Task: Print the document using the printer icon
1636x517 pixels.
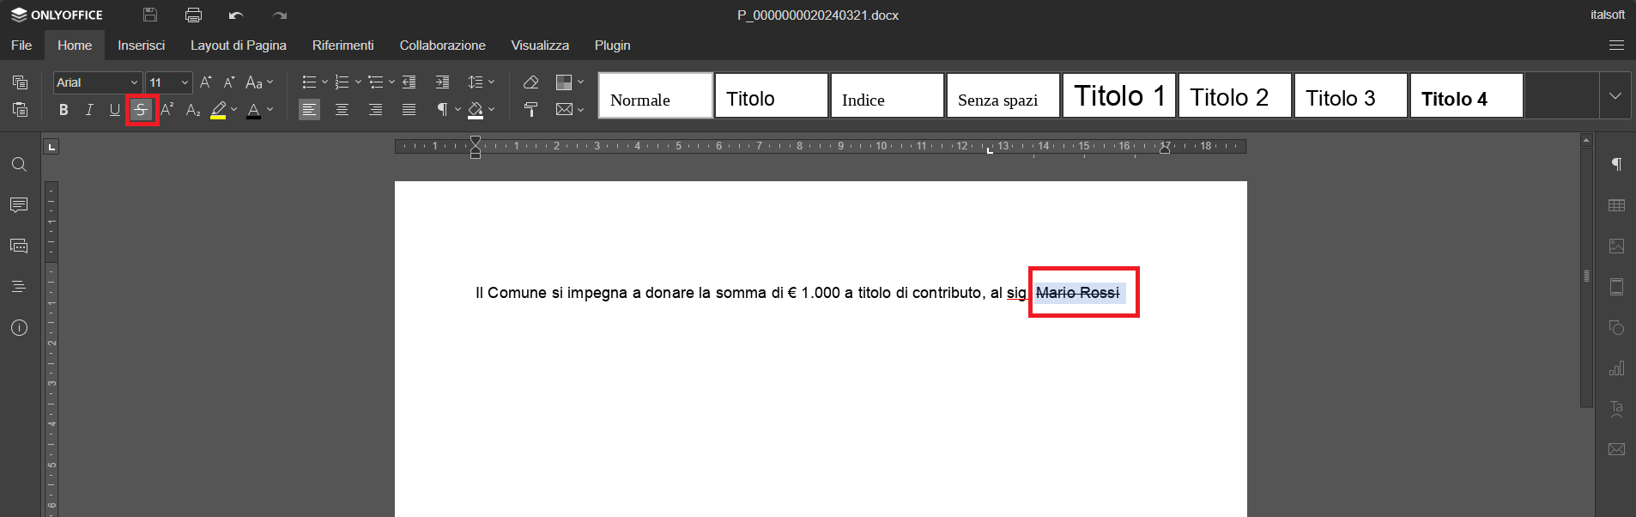Action: 193,15
